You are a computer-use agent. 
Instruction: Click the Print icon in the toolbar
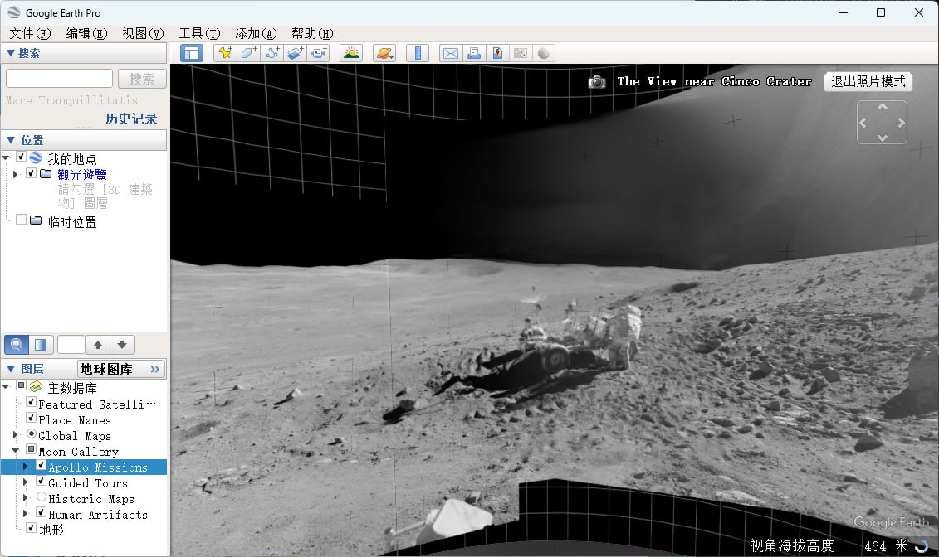[x=474, y=52]
